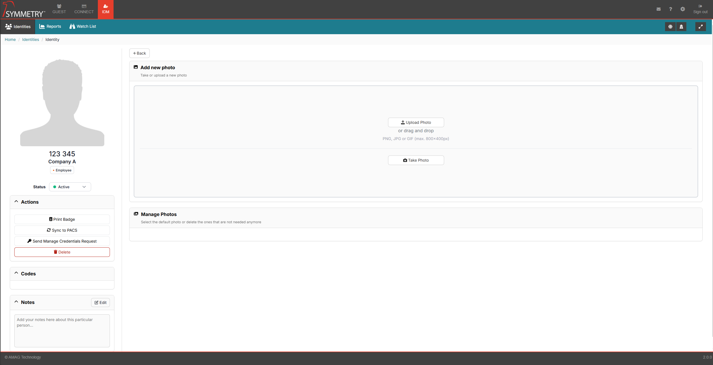Click the person silhouette profile photo

click(62, 103)
